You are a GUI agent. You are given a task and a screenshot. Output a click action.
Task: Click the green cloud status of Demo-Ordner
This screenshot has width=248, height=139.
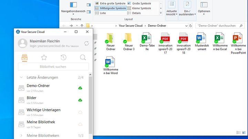click(80, 88)
